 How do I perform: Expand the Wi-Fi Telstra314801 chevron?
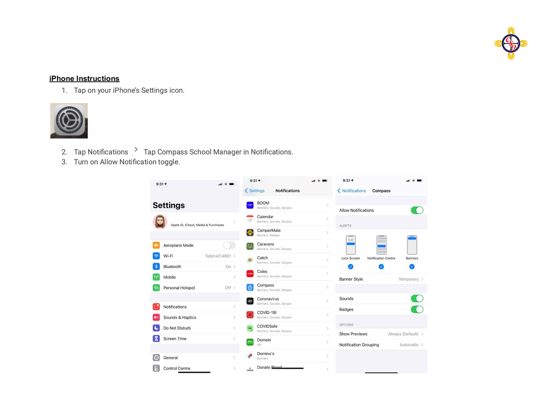[234, 256]
